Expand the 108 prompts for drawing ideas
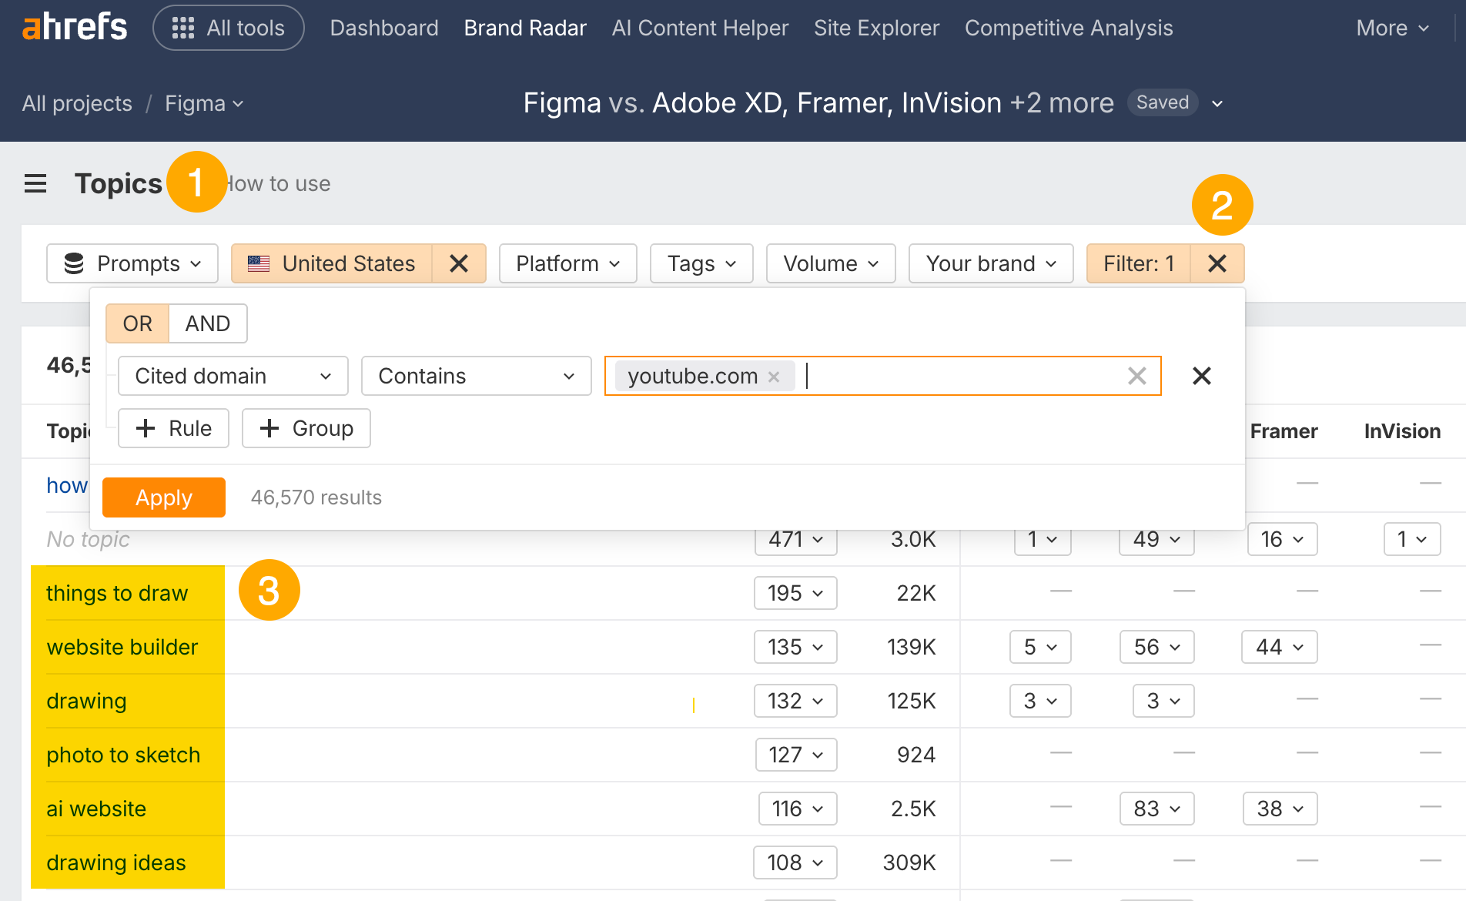 click(x=795, y=862)
